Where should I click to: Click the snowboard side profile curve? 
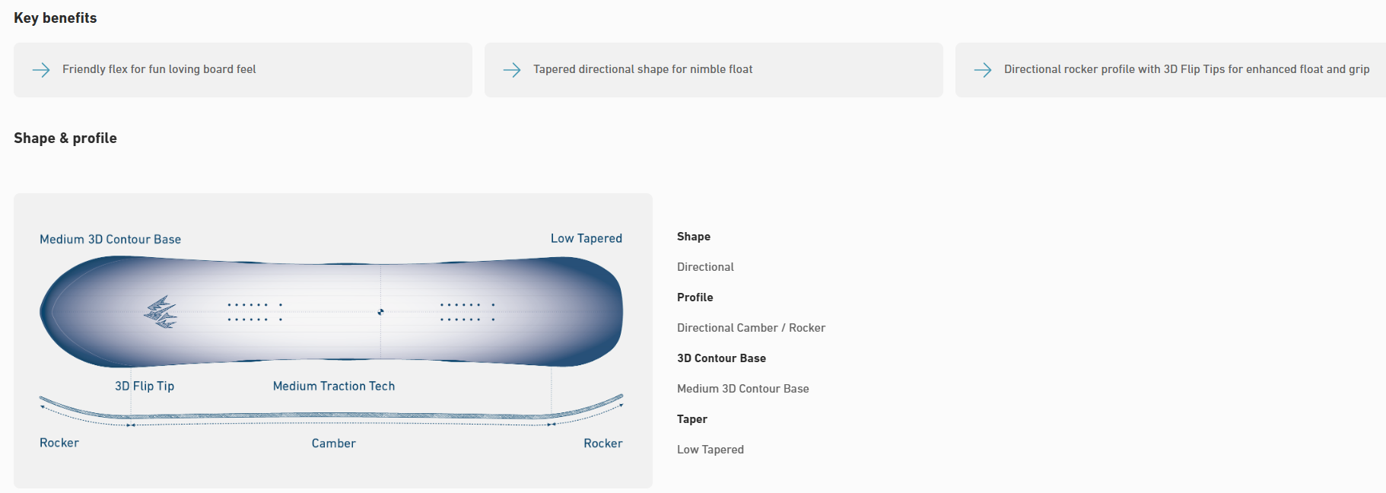332,416
